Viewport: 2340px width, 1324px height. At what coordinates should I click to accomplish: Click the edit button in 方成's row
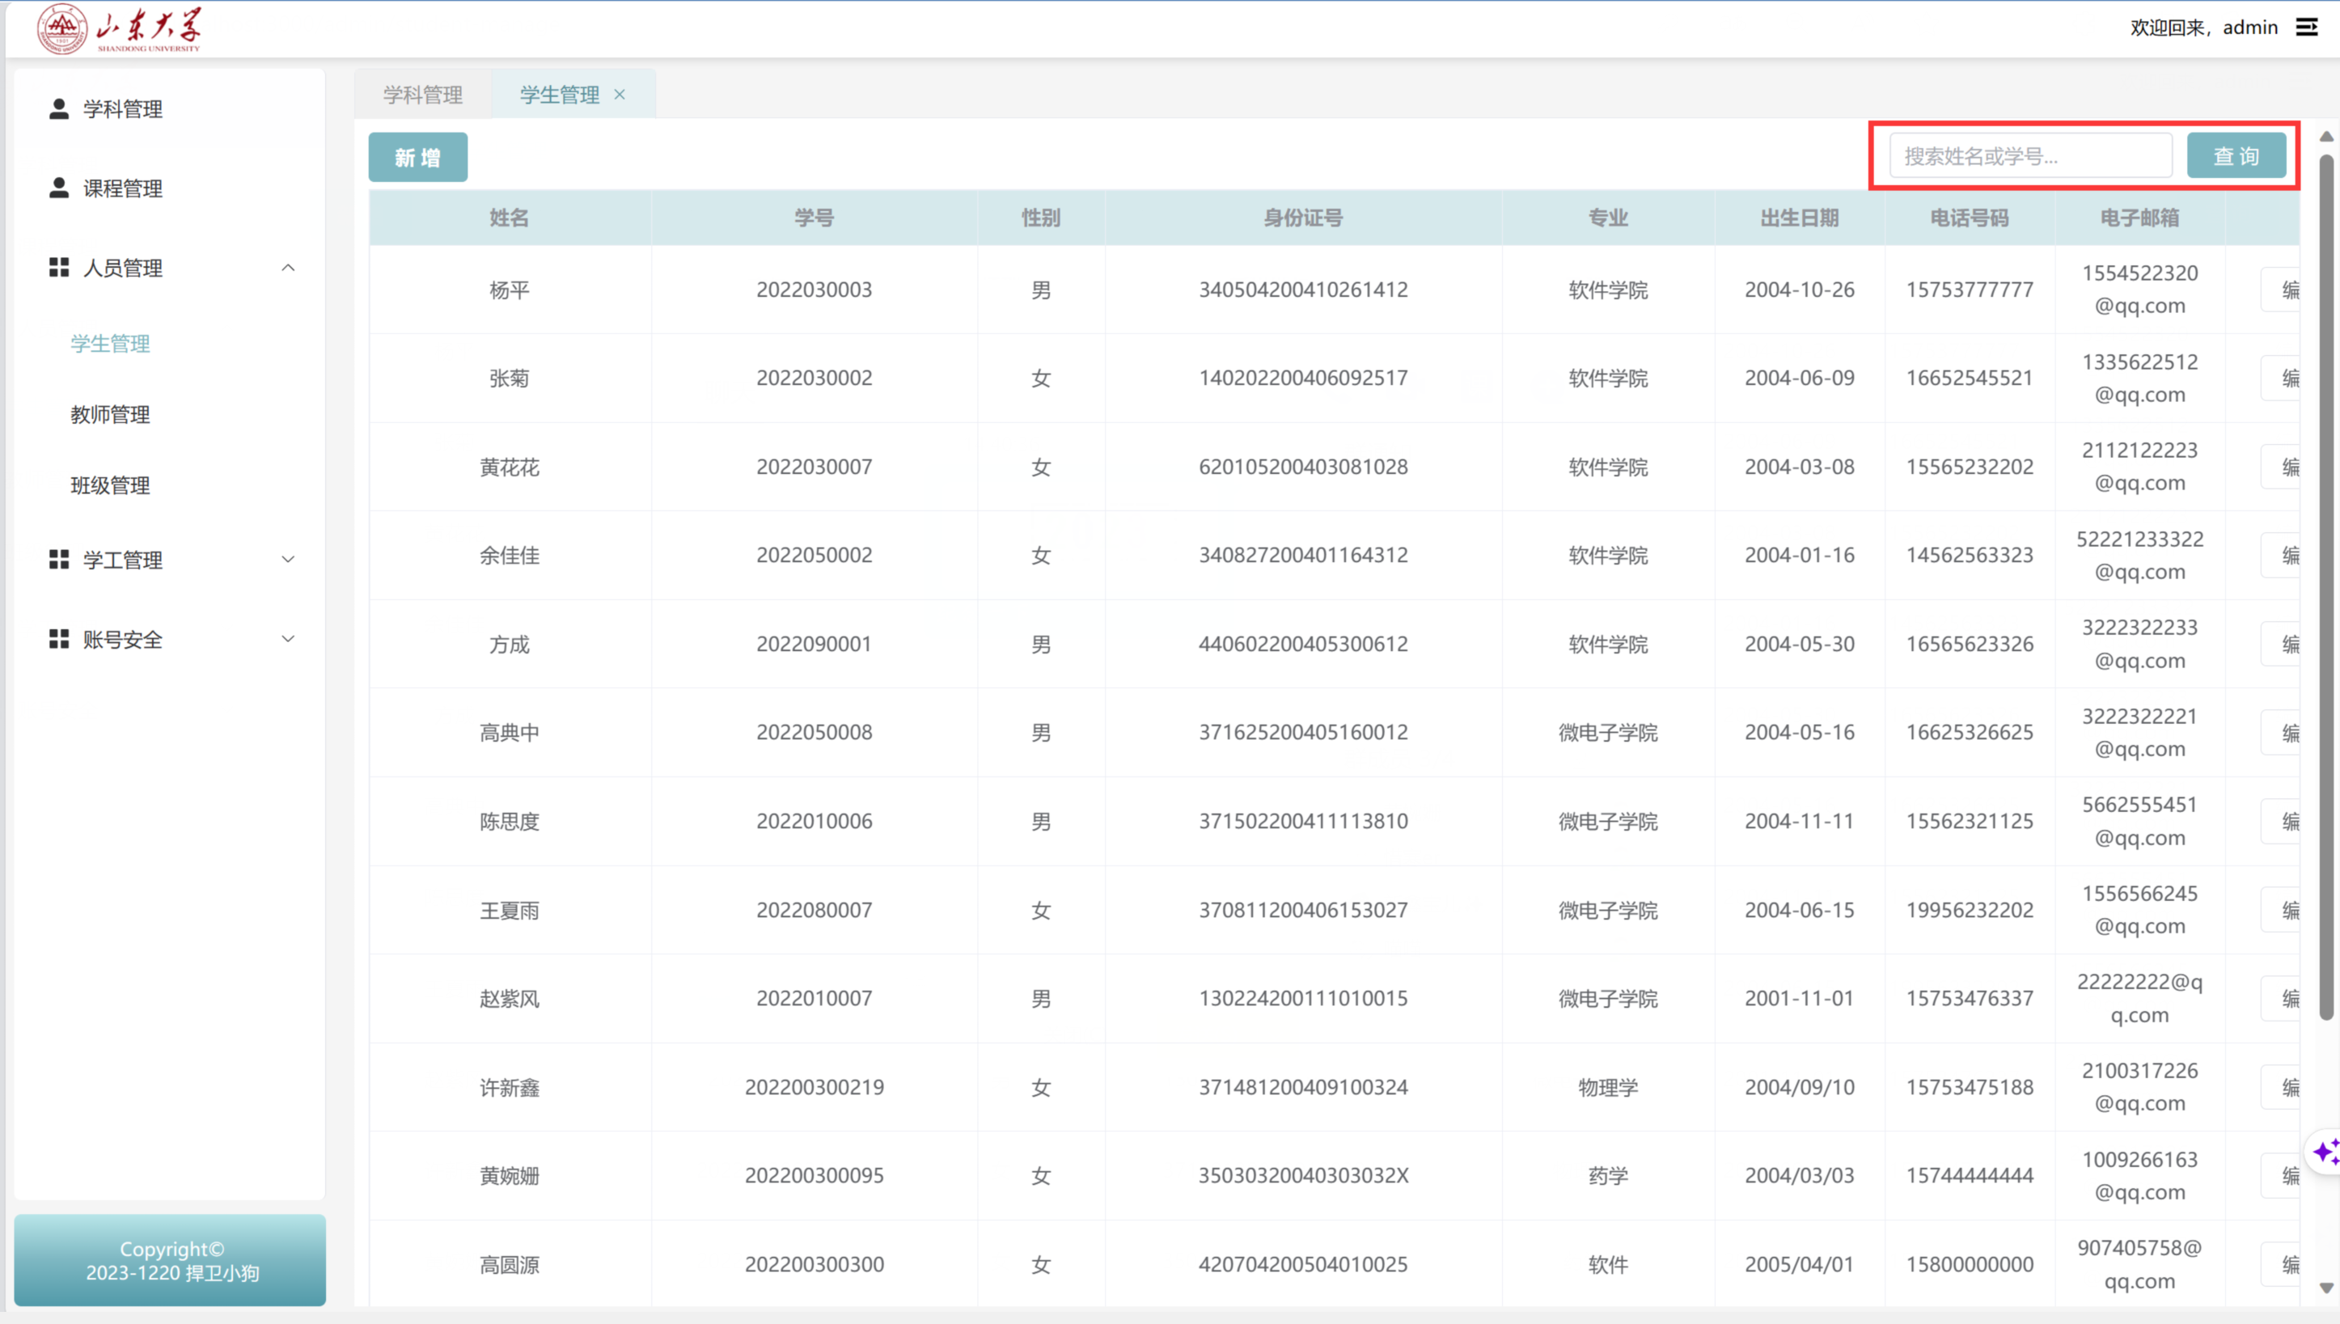(2281, 645)
